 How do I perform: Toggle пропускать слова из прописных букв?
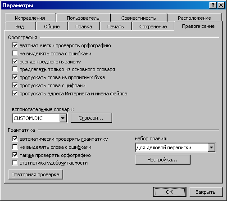coord(15,77)
